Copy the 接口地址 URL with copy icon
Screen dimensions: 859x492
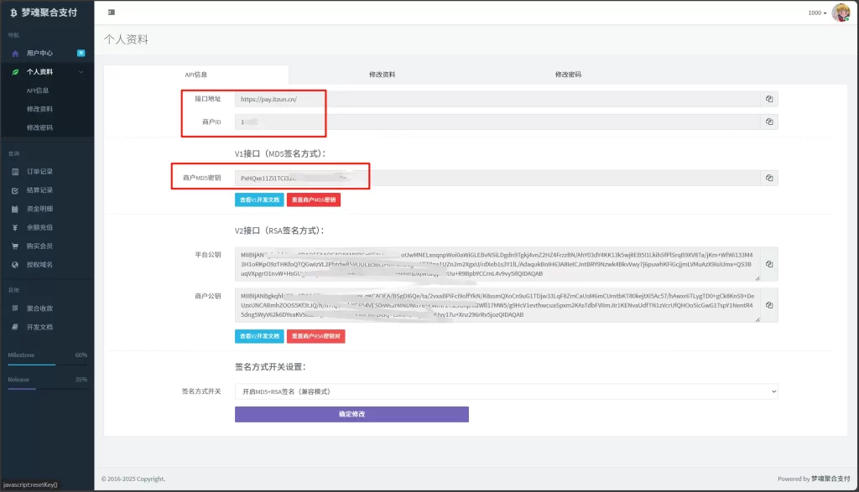[768, 99]
